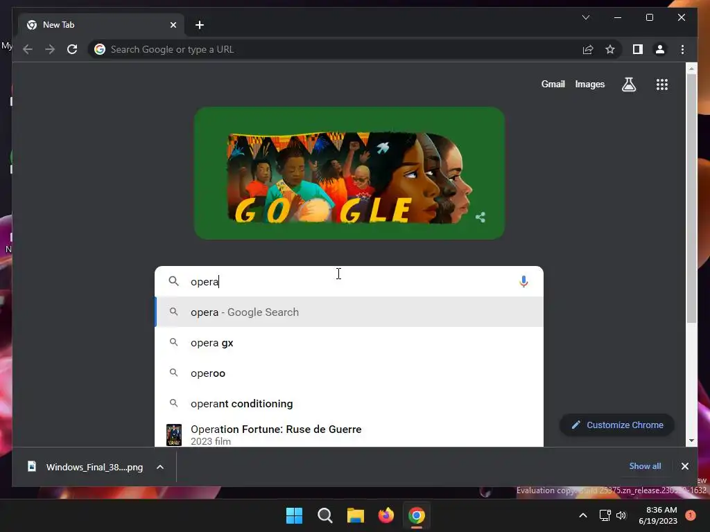Choose the 'opera gx' suggestion
Image resolution: width=710 pixels, height=532 pixels.
coord(349,342)
